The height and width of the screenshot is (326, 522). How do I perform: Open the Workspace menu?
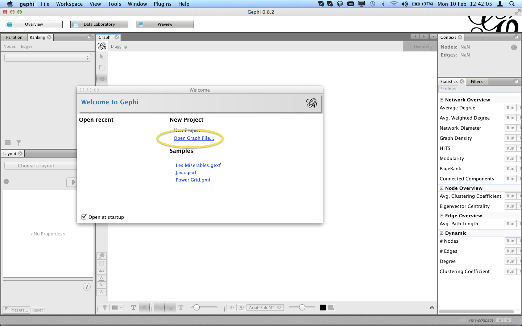coord(69,4)
